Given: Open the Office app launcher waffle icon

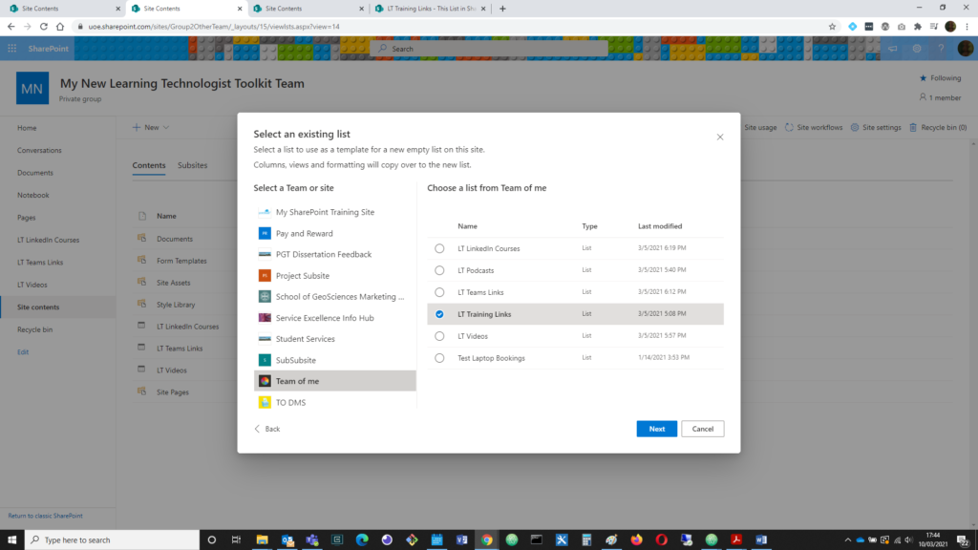Looking at the screenshot, I should pos(13,48).
